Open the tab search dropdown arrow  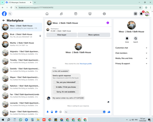(2, 2)
